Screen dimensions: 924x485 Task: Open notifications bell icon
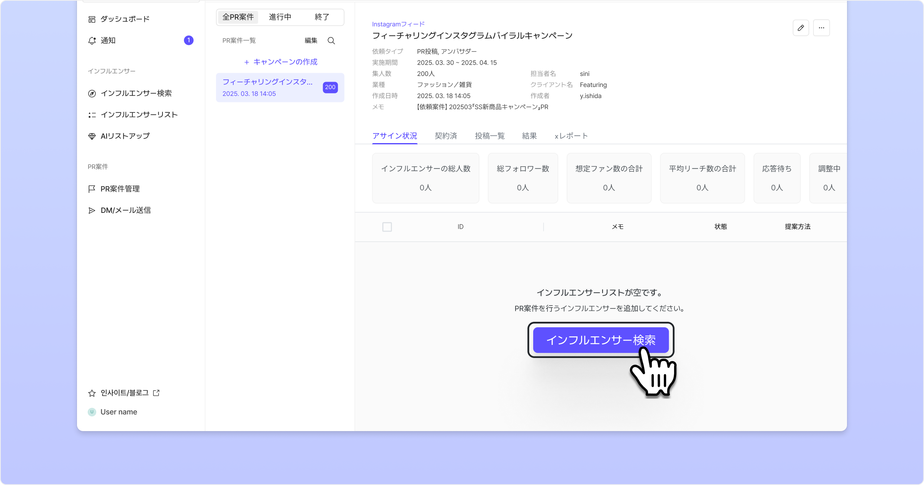point(92,41)
